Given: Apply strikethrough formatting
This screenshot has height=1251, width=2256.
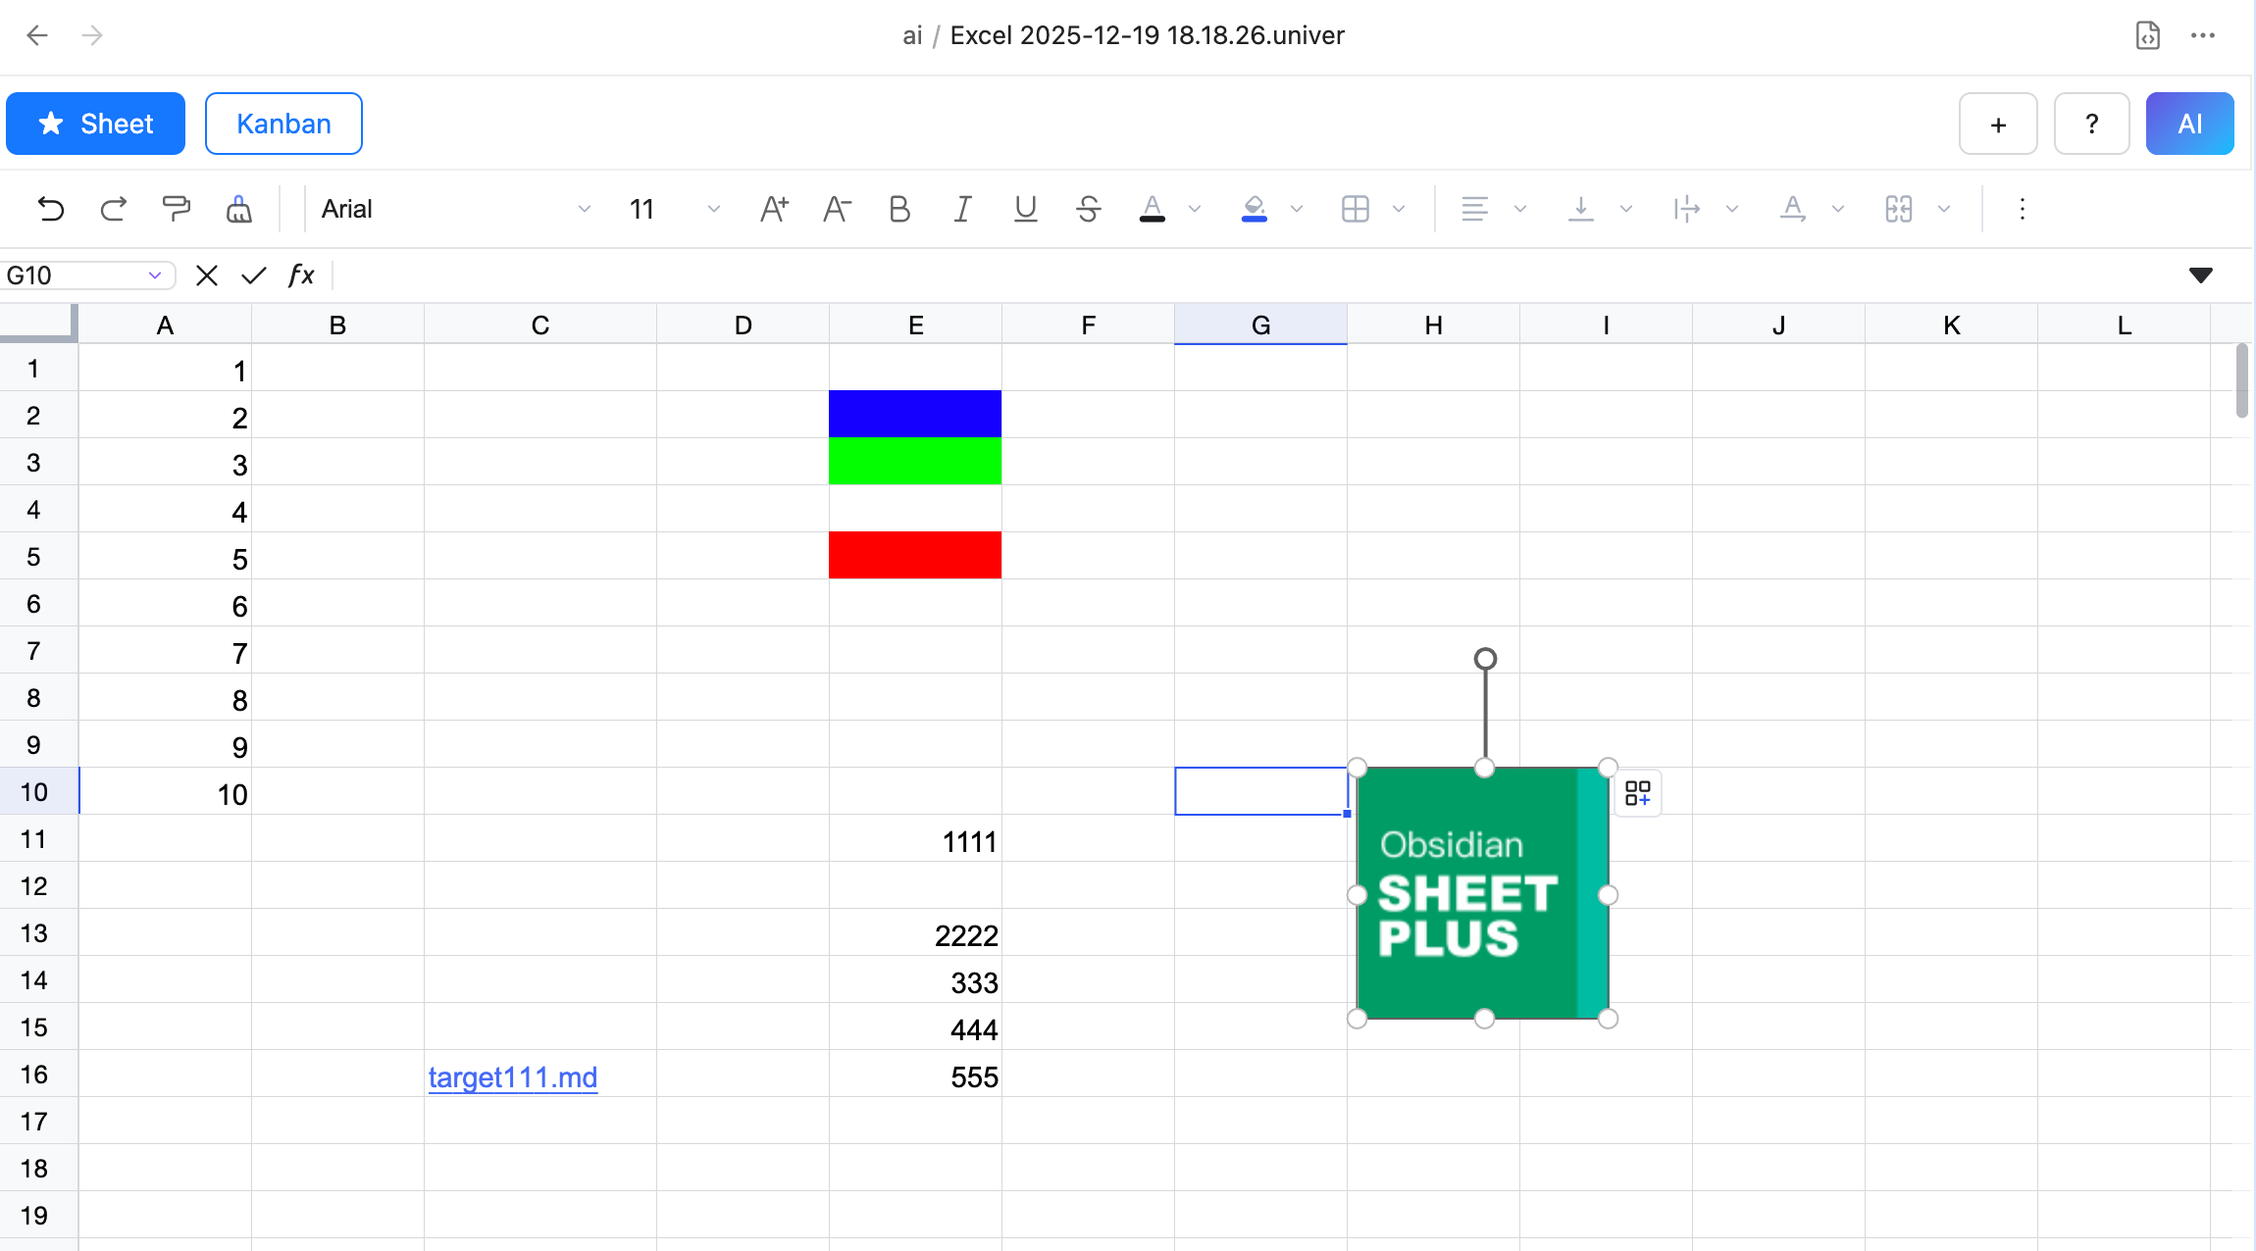Looking at the screenshot, I should (1088, 209).
